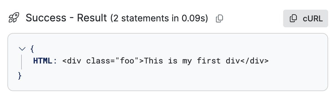Click the 2 statements timing text
This screenshot has height=111, width=335.
[159, 18]
